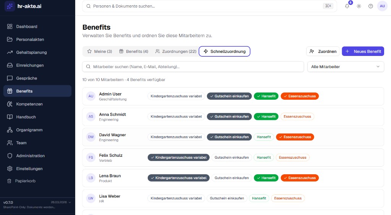This screenshot has width=391, height=215.
Task: Expand the Alle Mitarbeiter filter dropdown
Action: [346, 67]
